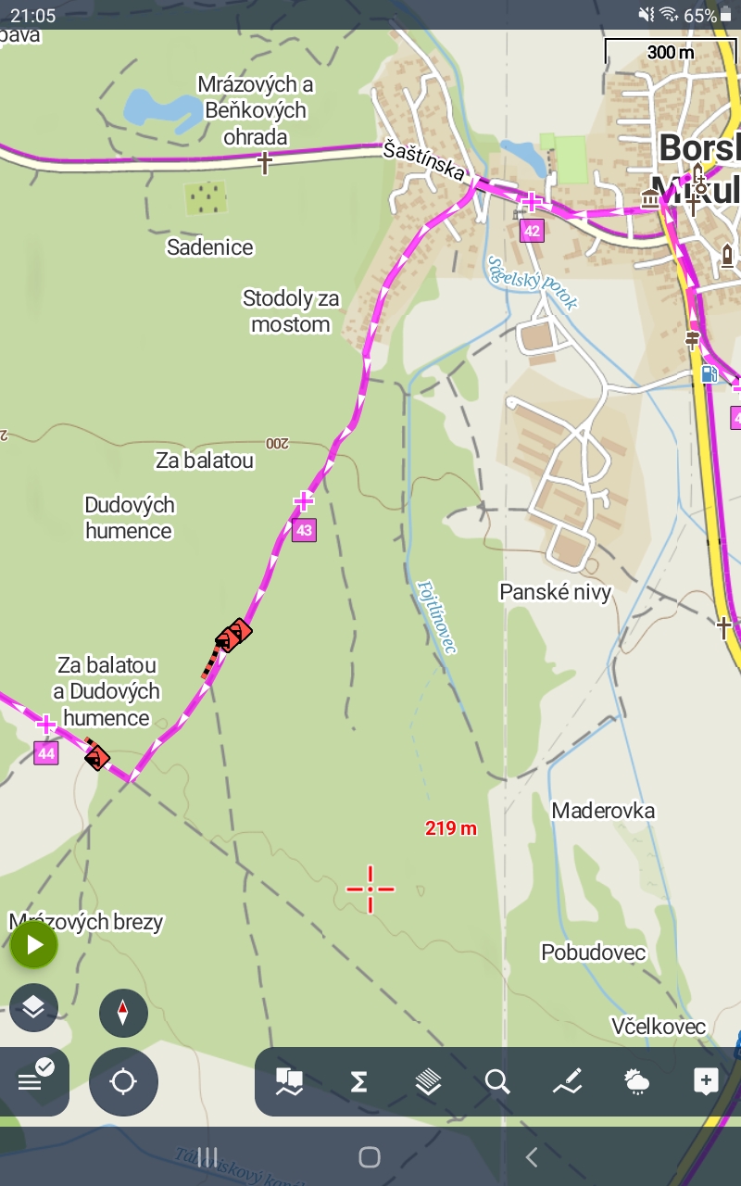This screenshot has height=1186, width=741.
Task: Tap the red crosshair cursor
Action: [370, 889]
